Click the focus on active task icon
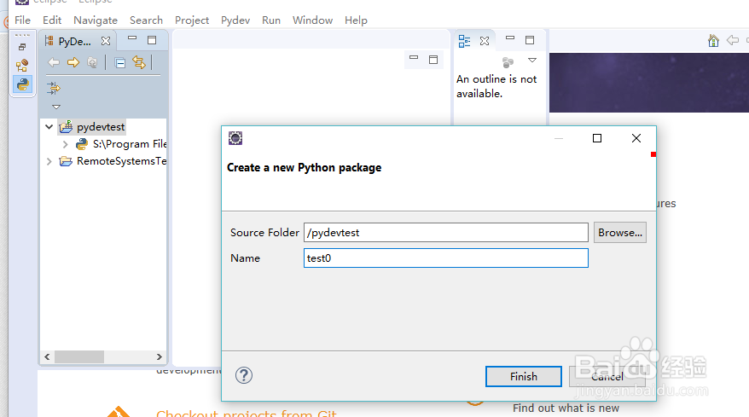Viewport: 749px width, 417px height. pyautogui.click(x=54, y=88)
